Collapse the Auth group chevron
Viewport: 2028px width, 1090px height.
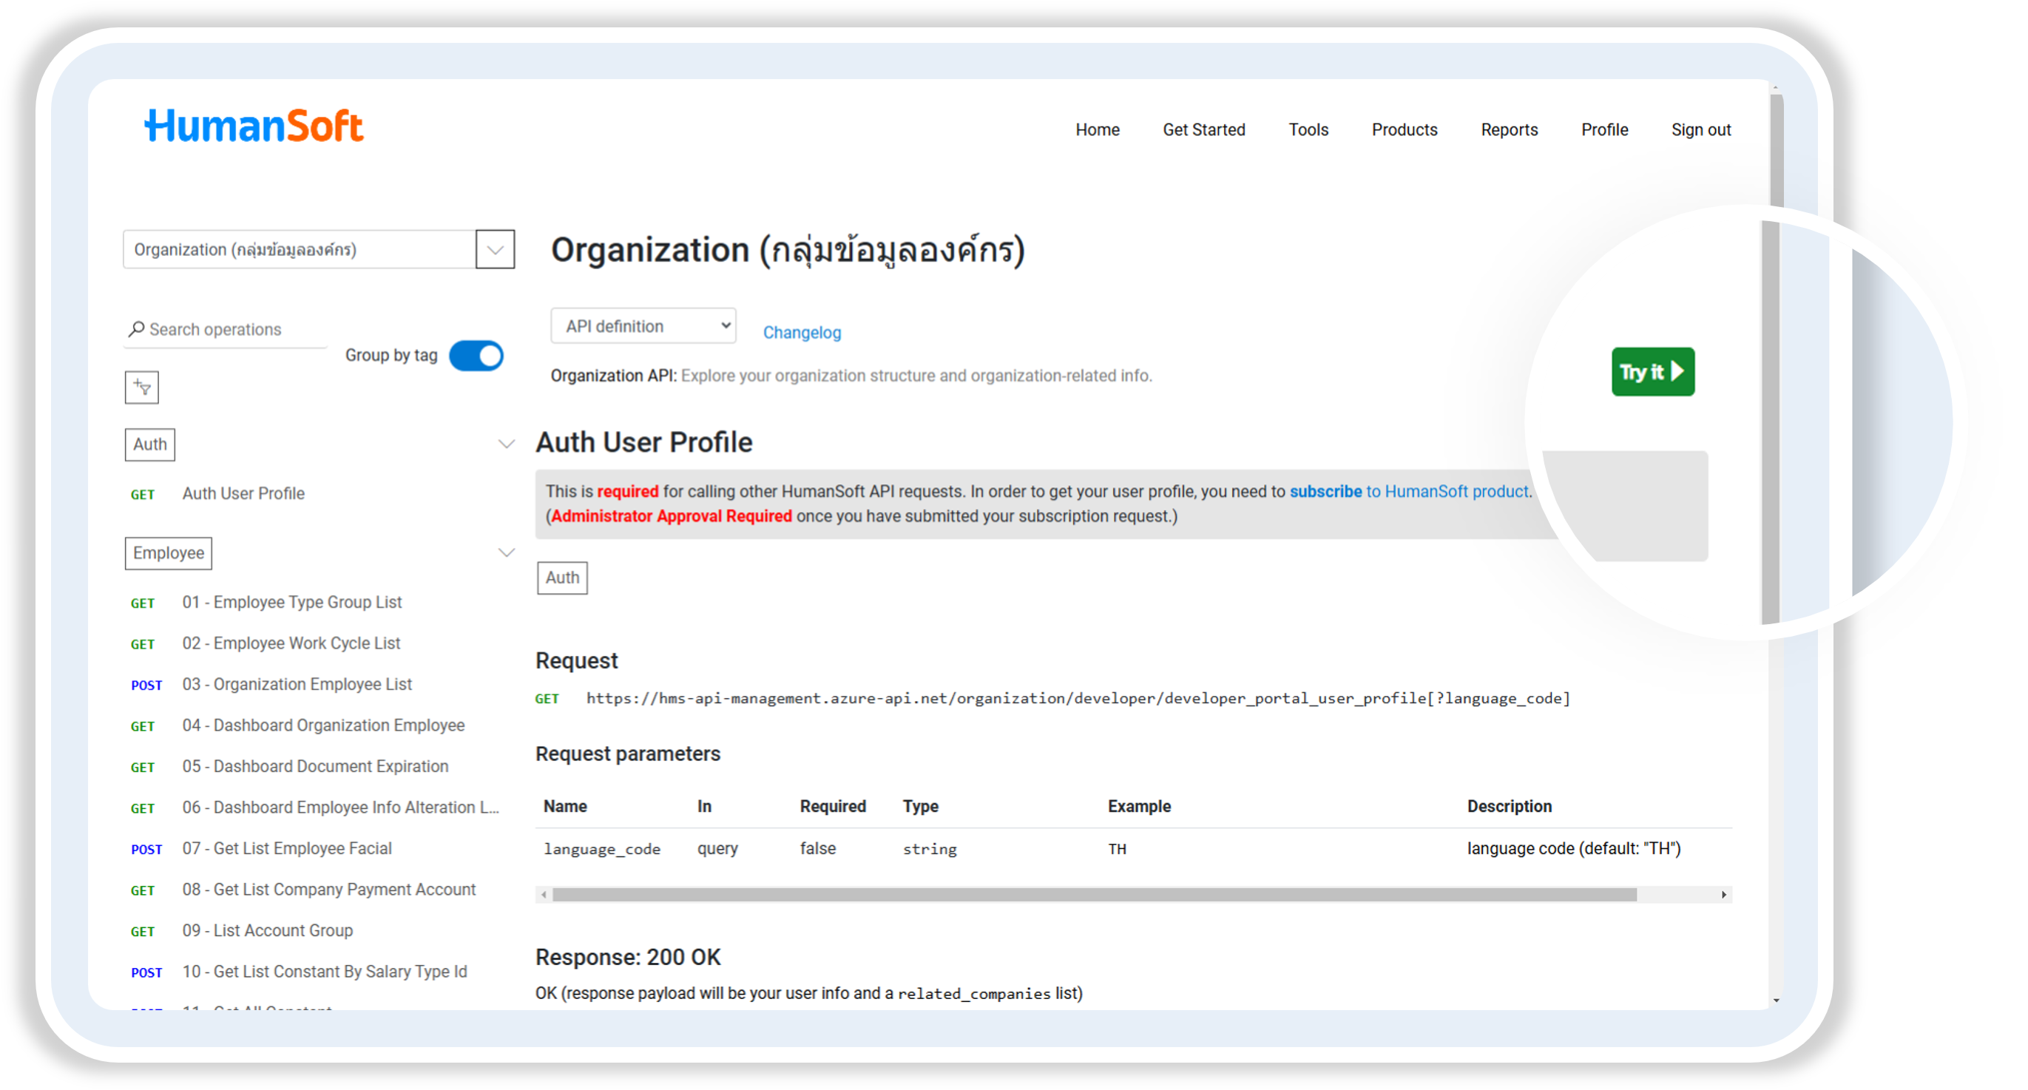[506, 444]
